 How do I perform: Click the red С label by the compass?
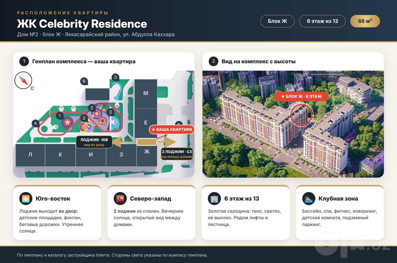click(x=32, y=88)
